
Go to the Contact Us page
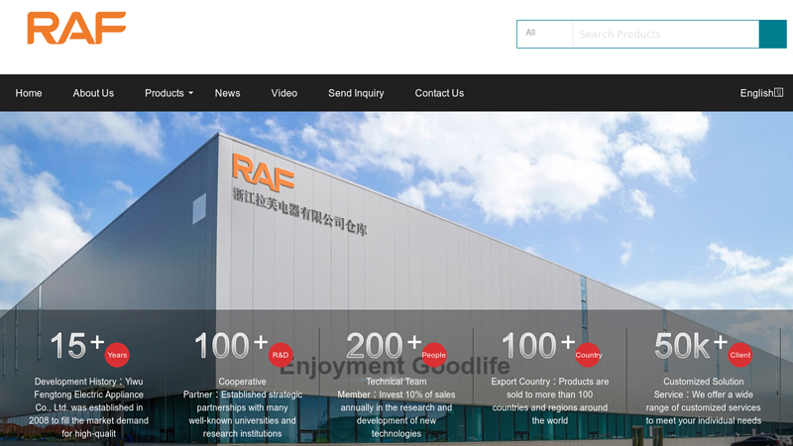click(439, 93)
